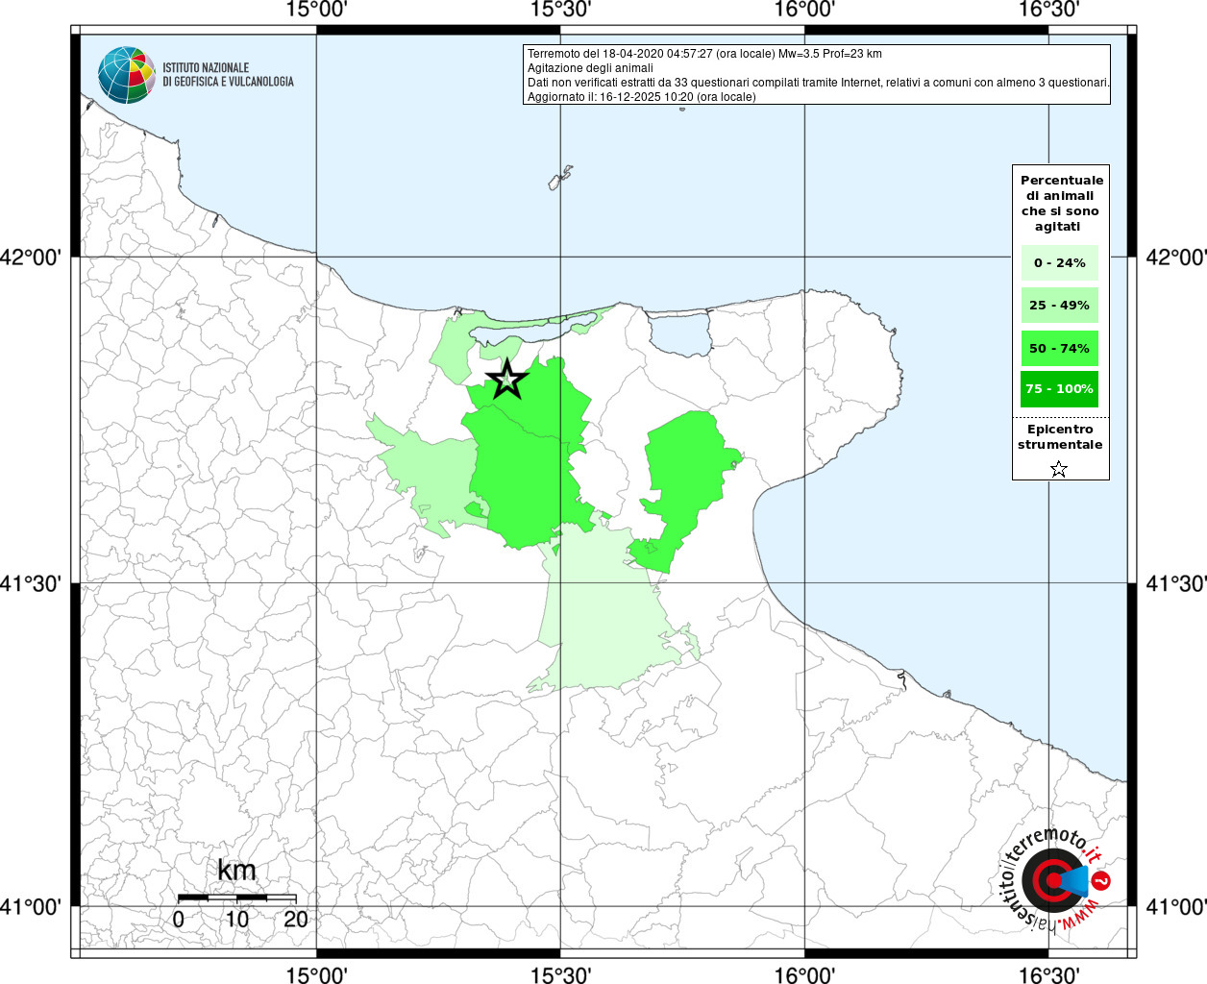Select the 25 - 49% legend swatch

click(1059, 305)
